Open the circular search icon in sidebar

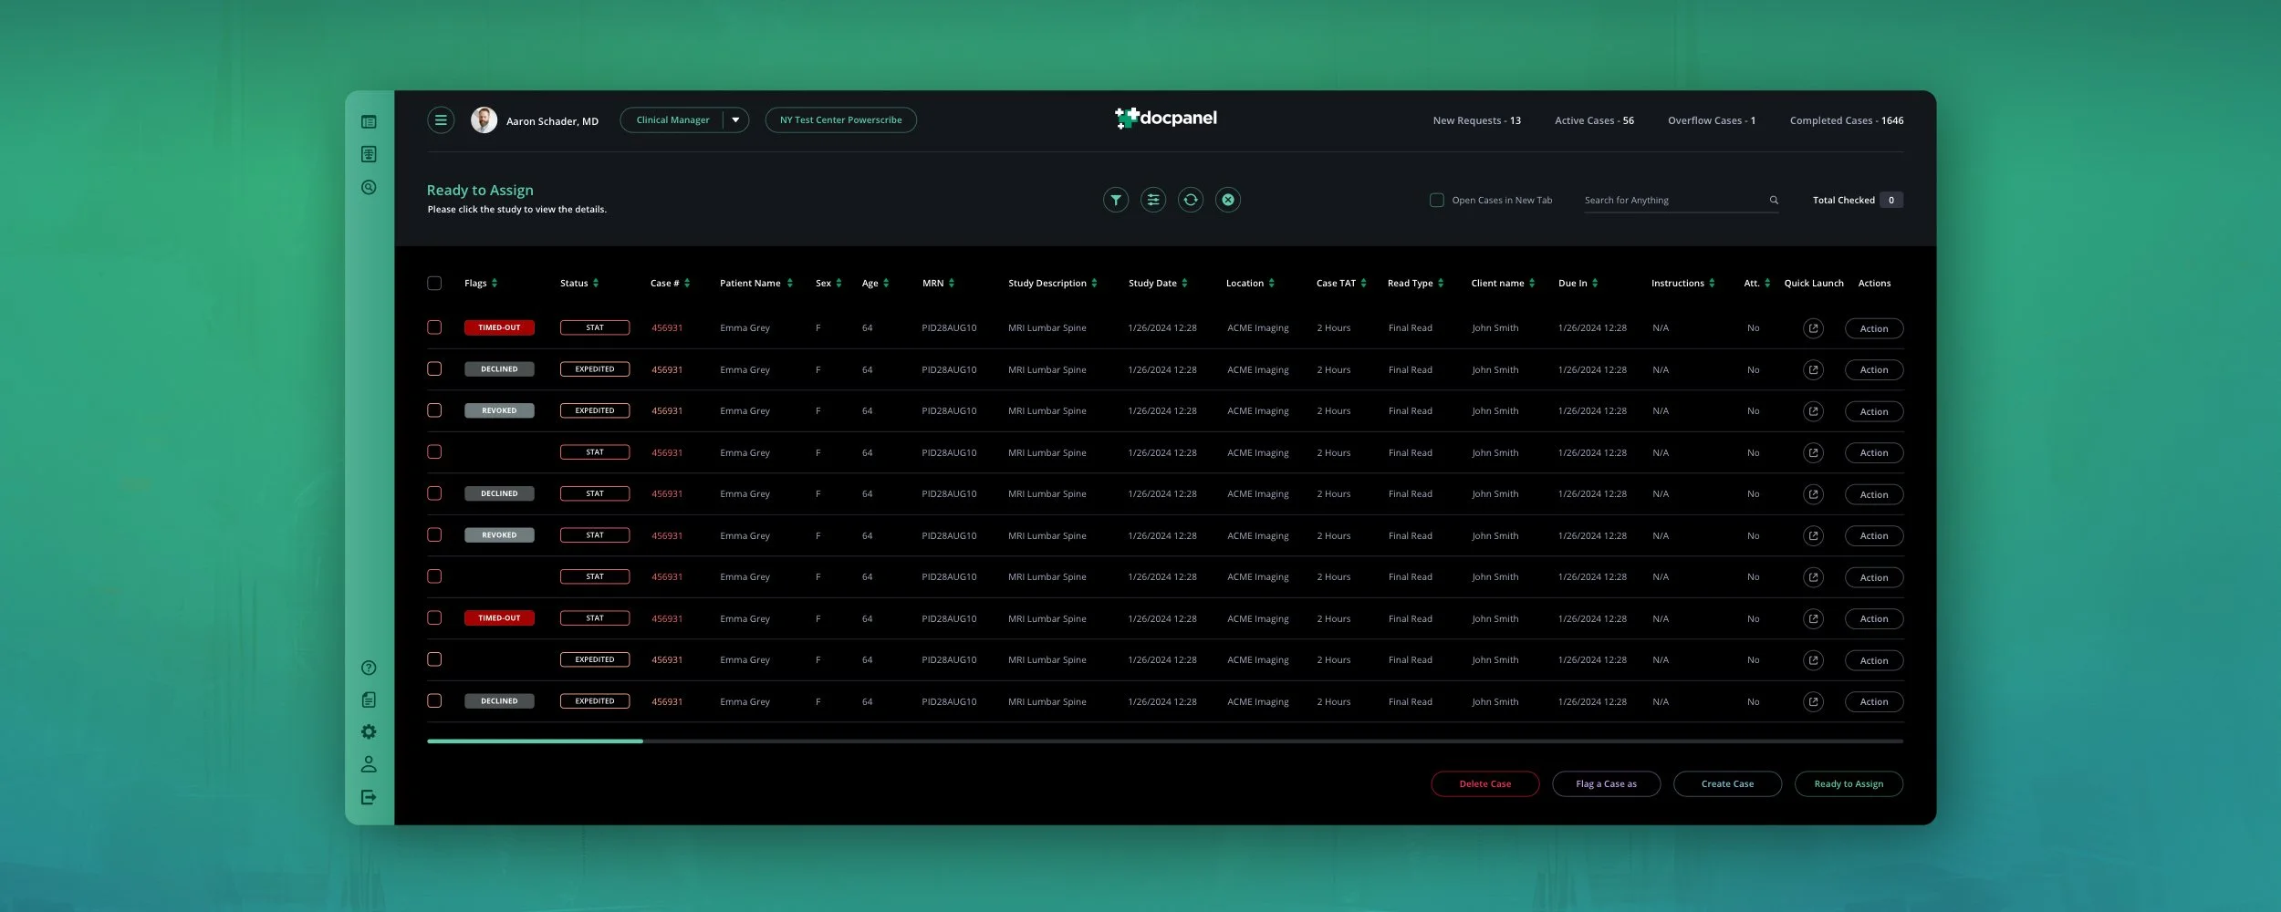[x=369, y=187]
